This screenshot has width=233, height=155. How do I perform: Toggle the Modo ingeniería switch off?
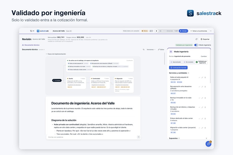tap(196, 45)
